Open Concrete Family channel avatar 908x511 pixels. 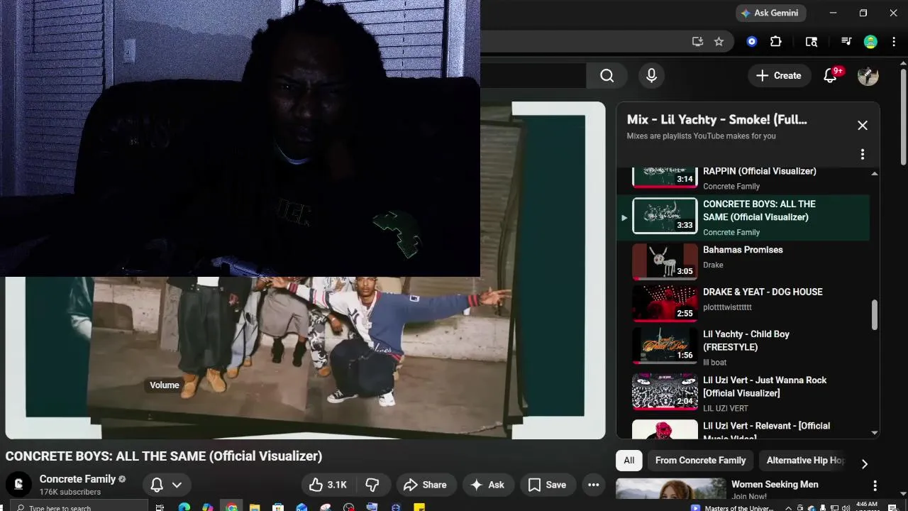(x=18, y=484)
